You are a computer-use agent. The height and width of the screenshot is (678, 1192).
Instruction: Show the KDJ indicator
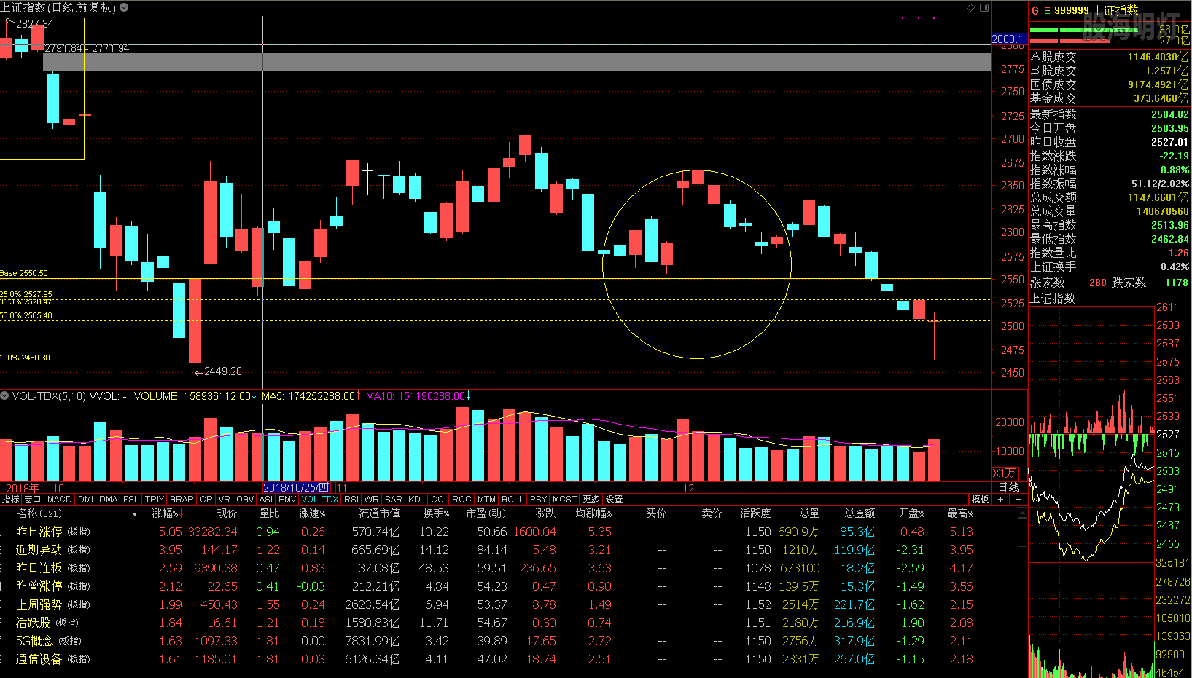(x=417, y=500)
